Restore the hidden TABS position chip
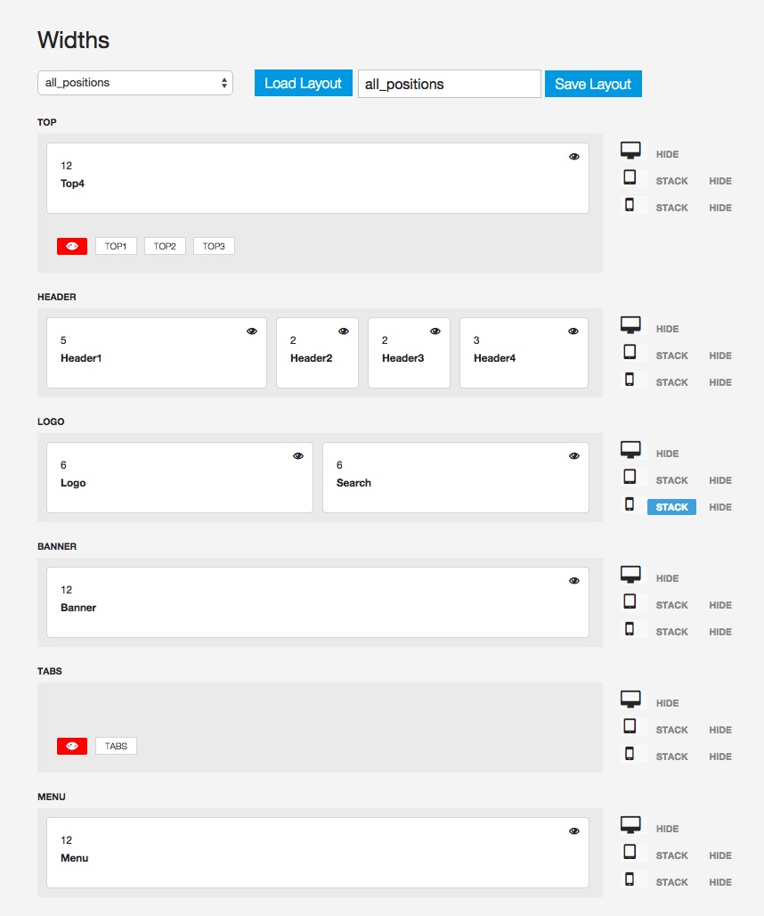This screenshot has height=916, width=764. pyautogui.click(x=117, y=746)
